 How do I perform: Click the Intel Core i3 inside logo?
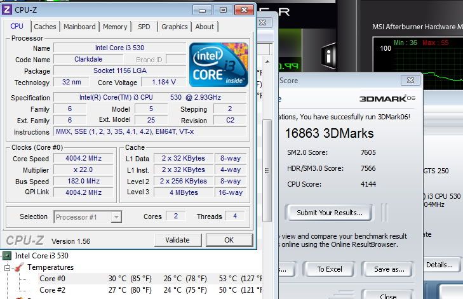coord(218,65)
